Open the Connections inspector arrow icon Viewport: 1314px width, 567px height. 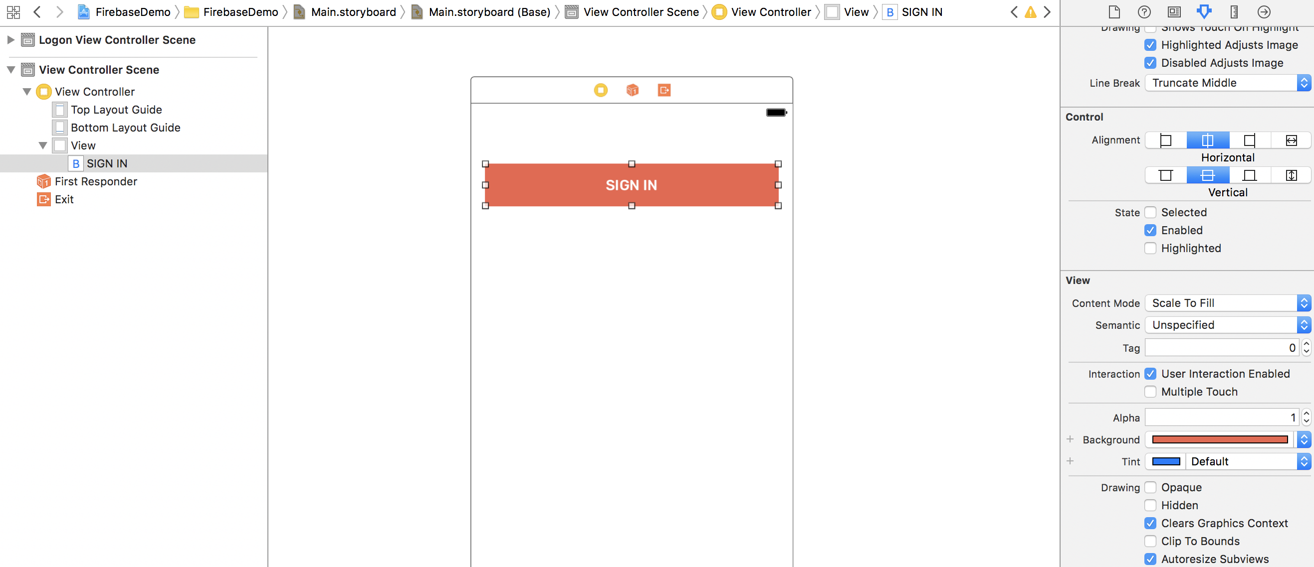tap(1264, 12)
